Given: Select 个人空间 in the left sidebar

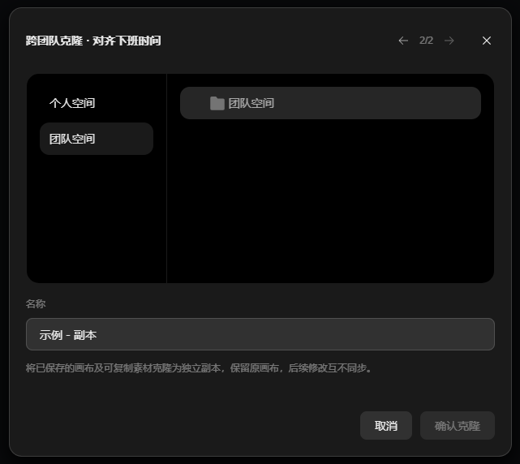Looking at the screenshot, I should pyautogui.click(x=97, y=103).
